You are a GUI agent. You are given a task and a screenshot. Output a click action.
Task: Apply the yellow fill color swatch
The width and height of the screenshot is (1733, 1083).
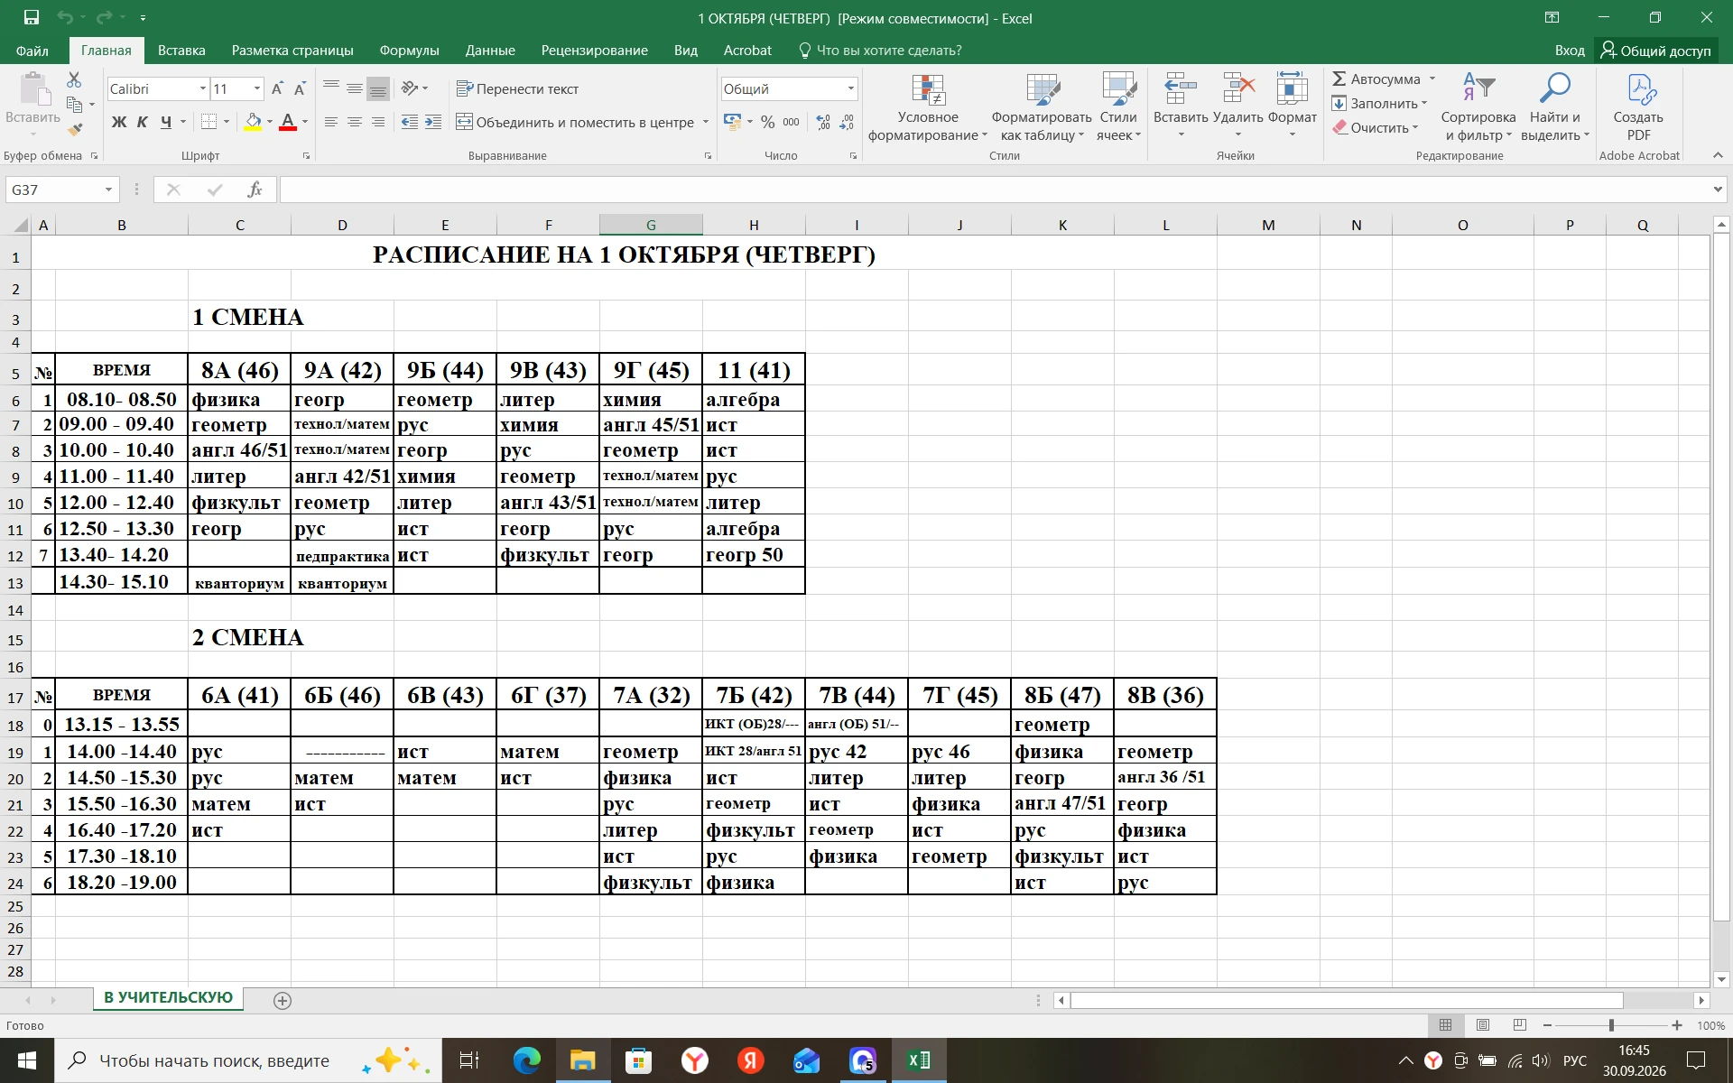pos(253,122)
